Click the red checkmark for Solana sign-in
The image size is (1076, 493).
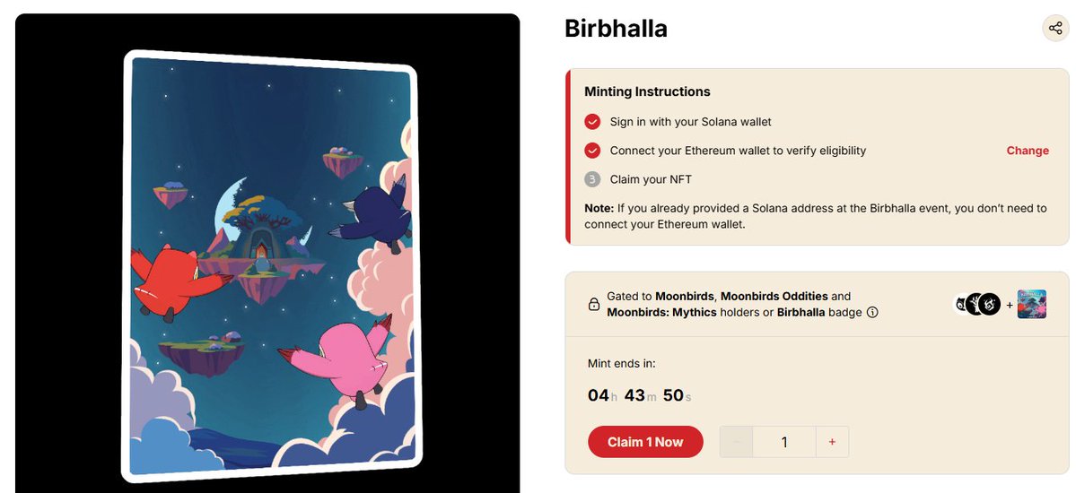click(x=592, y=122)
